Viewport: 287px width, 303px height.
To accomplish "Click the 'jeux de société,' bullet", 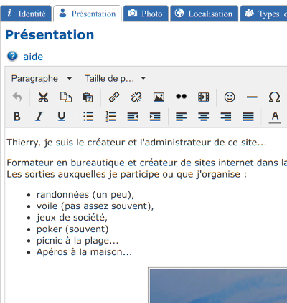I will click(x=72, y=218).
